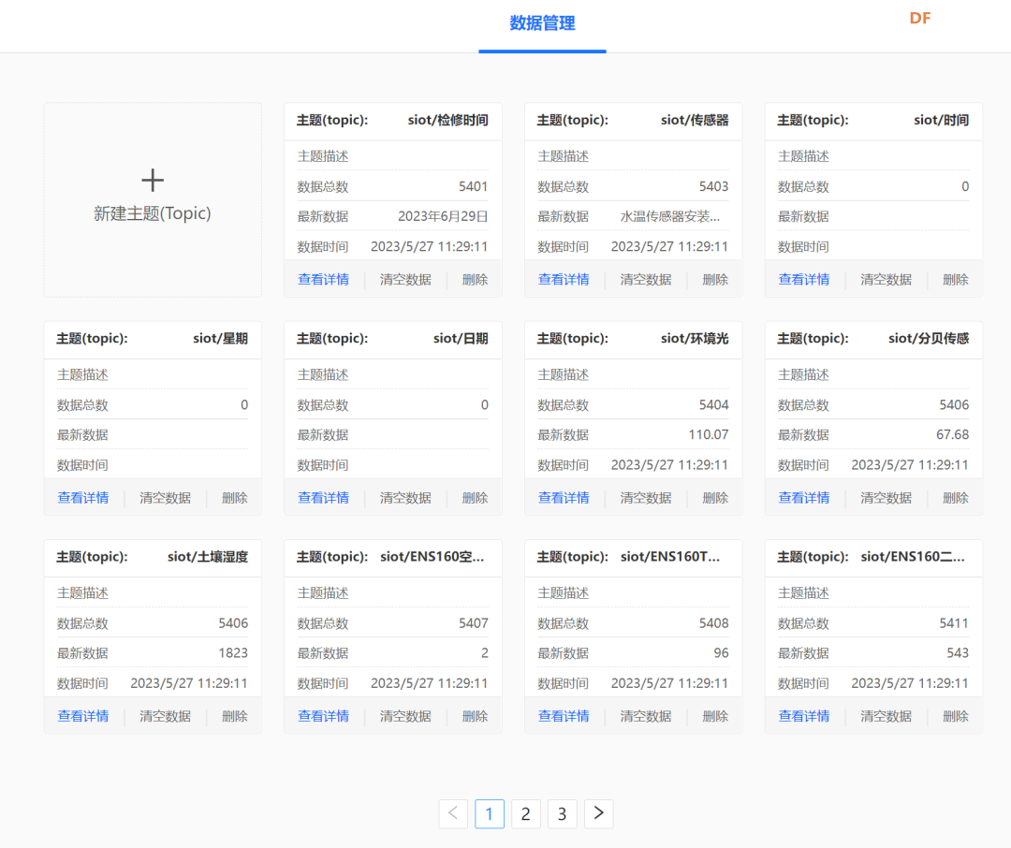Click topic name siot/环境光

coord(695,339)
